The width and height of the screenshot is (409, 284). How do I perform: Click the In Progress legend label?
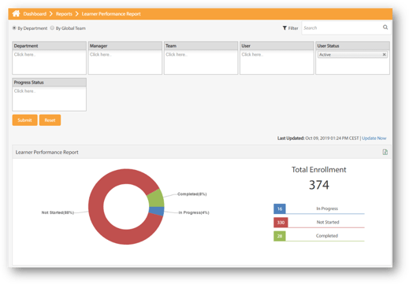[x=327, y=208]
